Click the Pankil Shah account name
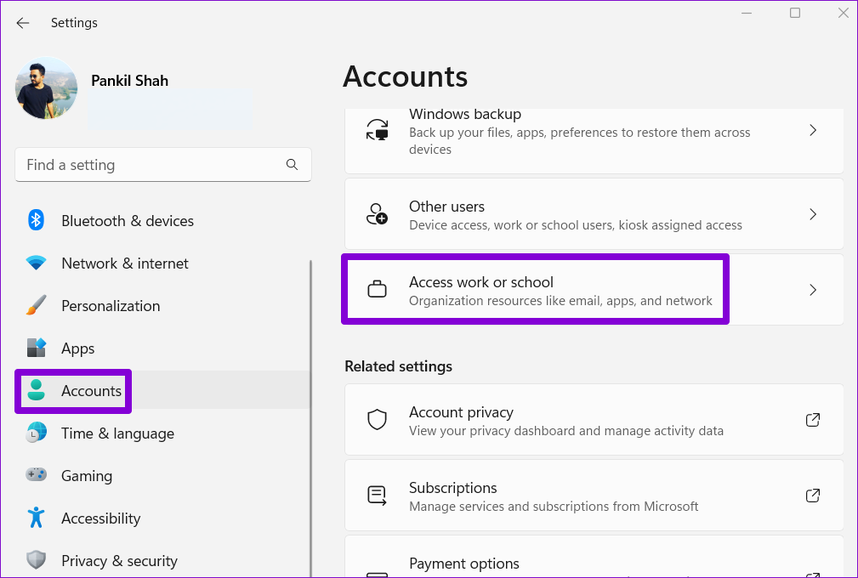This screenshot has width=858, height=578. click(130, 81)
